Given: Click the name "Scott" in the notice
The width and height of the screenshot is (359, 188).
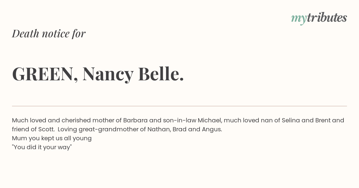Looking at the screenshot, I should pyautogui.click(x=46, y=129).
